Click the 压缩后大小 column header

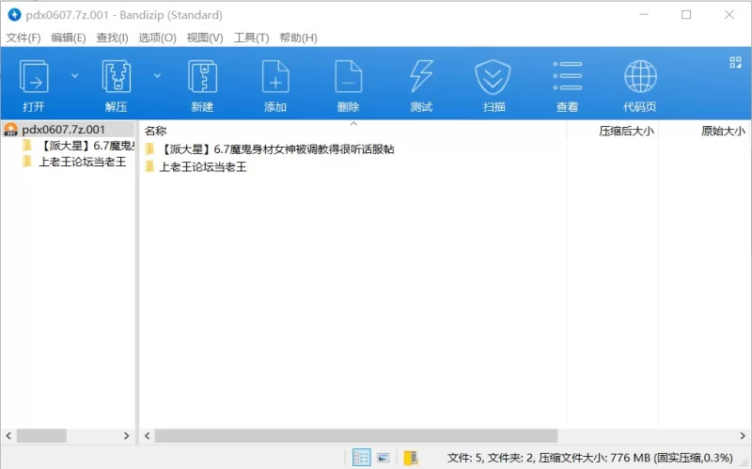[x=626, y=131]
